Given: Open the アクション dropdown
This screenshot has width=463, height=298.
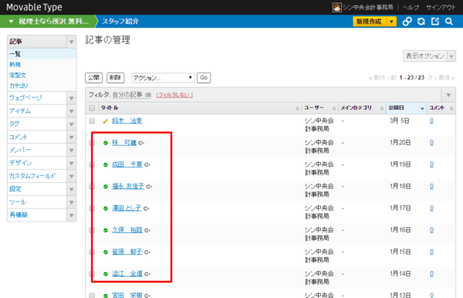Looking at the screenshot, I should (x=163, y=78).
